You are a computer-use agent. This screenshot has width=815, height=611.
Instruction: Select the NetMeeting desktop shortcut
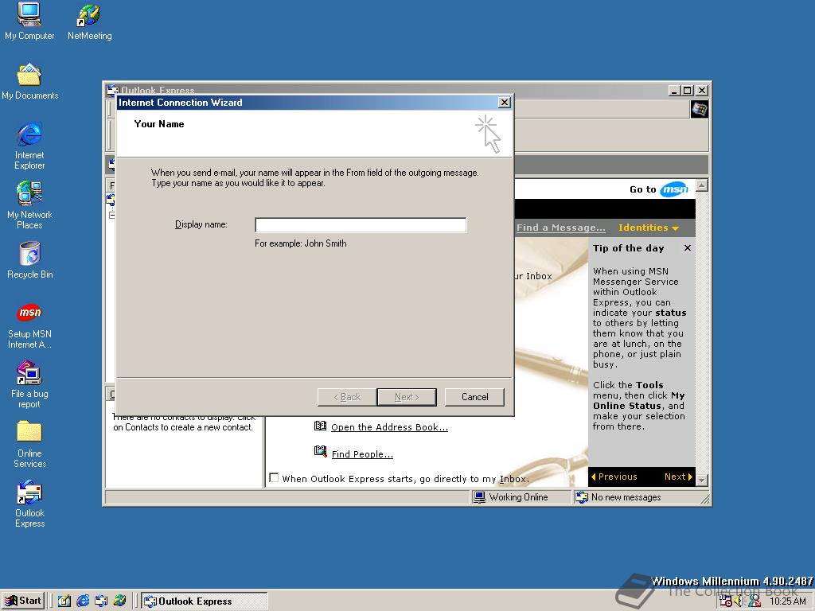(89, 21)
